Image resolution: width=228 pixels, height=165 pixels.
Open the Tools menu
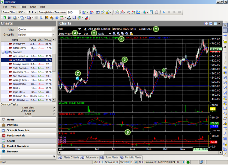[x=23, y=7]
